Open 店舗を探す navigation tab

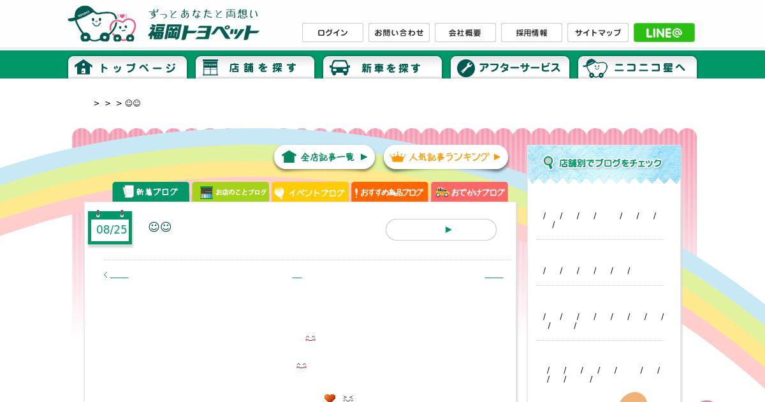[255, 68]
